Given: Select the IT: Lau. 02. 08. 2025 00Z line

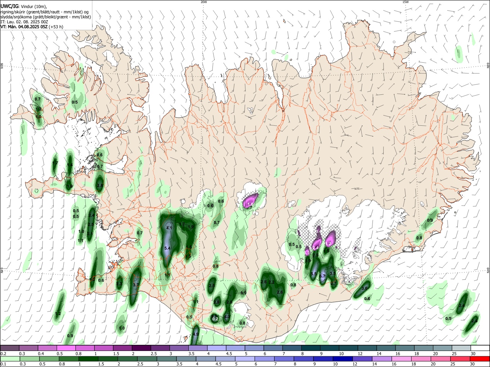Looking at the screenshot, I should [x=24, y=22].
